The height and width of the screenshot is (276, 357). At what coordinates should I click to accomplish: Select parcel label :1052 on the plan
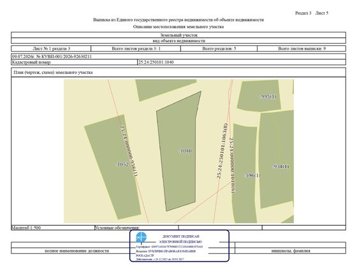[122, 164]
